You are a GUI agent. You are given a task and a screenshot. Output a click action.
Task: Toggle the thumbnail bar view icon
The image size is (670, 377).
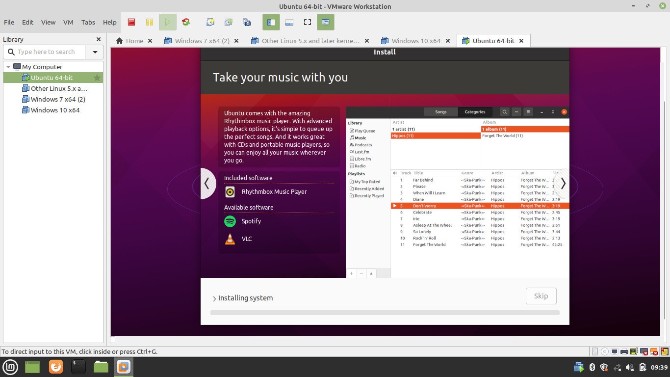[289, 22]
